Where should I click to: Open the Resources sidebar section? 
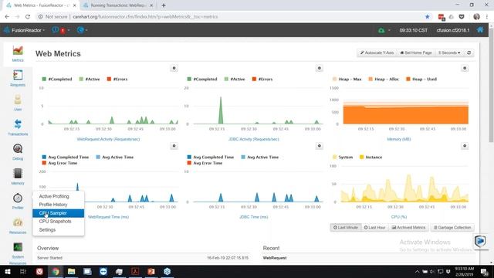18,225
